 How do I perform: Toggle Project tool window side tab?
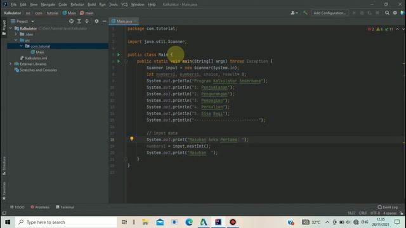click(4, 27)
